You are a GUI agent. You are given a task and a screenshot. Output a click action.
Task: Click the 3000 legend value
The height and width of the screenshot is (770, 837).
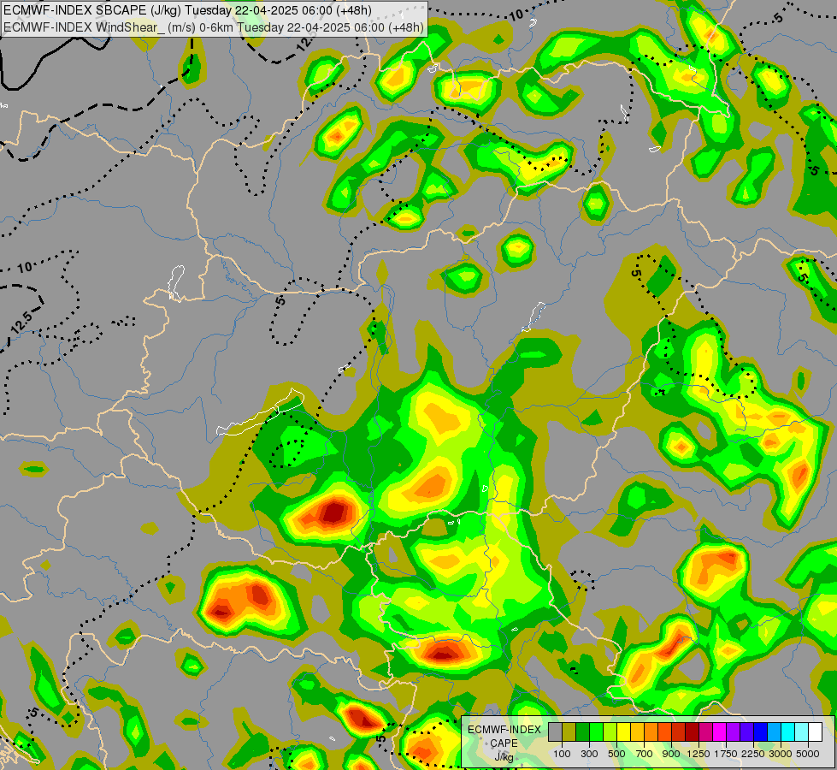(781, 754)
